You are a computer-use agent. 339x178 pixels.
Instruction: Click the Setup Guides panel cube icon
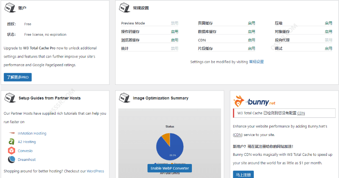(x=10, y=98)
